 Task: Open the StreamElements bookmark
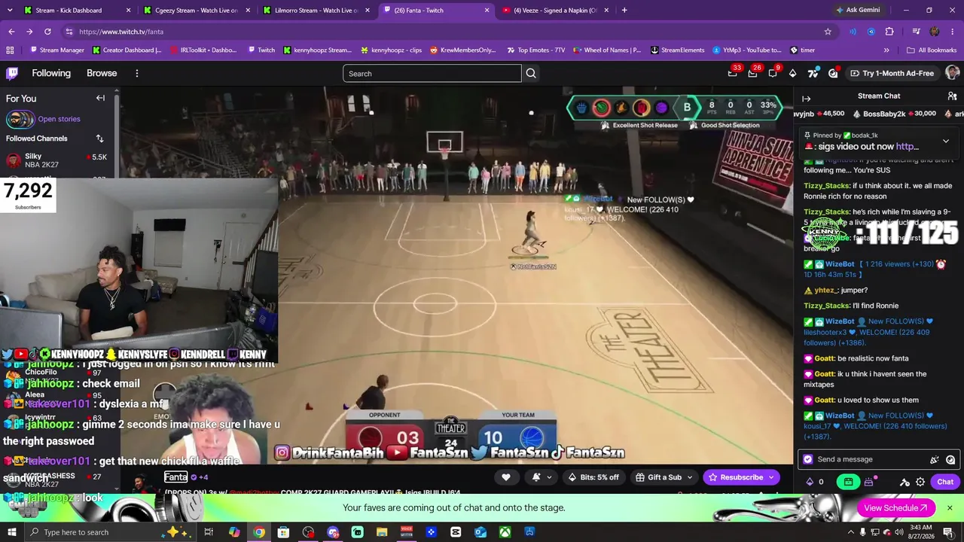tap(676, 50)
